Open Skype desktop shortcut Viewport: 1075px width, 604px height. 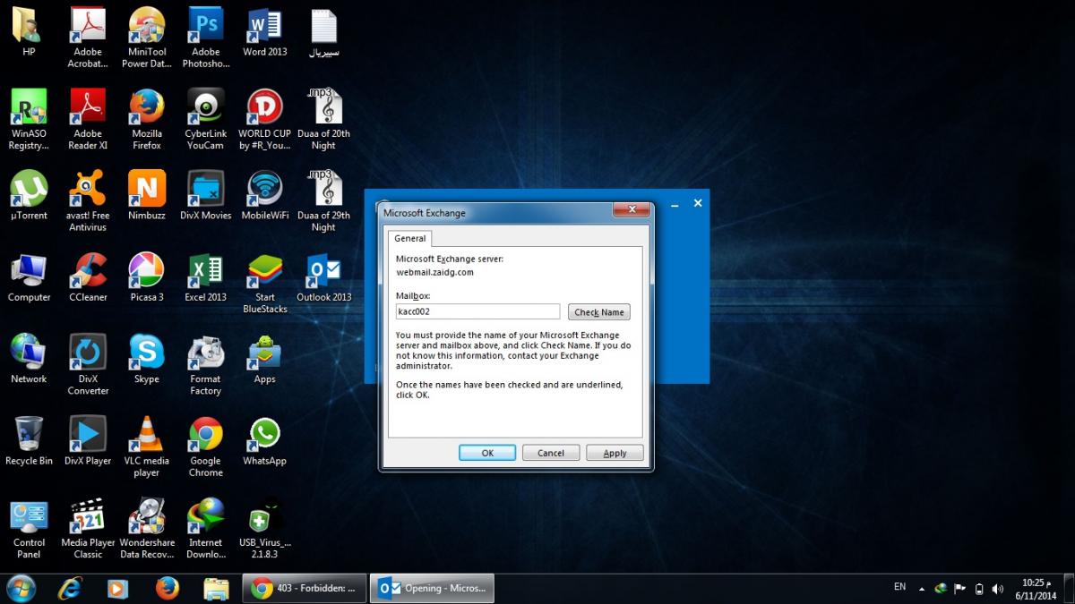[147, 360]
